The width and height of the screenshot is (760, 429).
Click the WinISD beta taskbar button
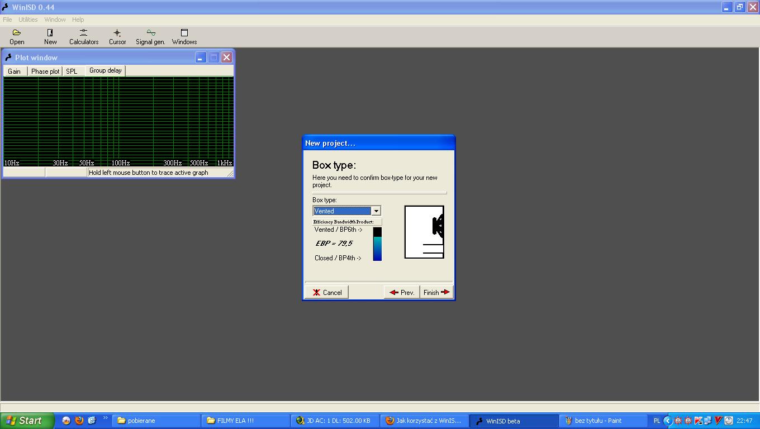514,421
